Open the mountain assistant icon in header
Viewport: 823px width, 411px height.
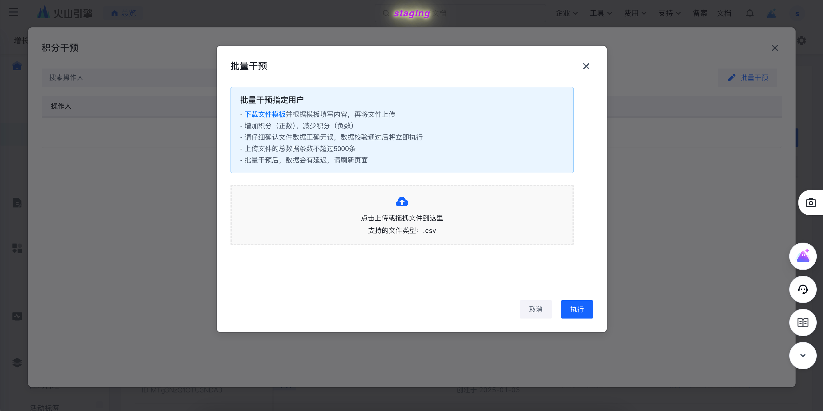coord(771,13)
